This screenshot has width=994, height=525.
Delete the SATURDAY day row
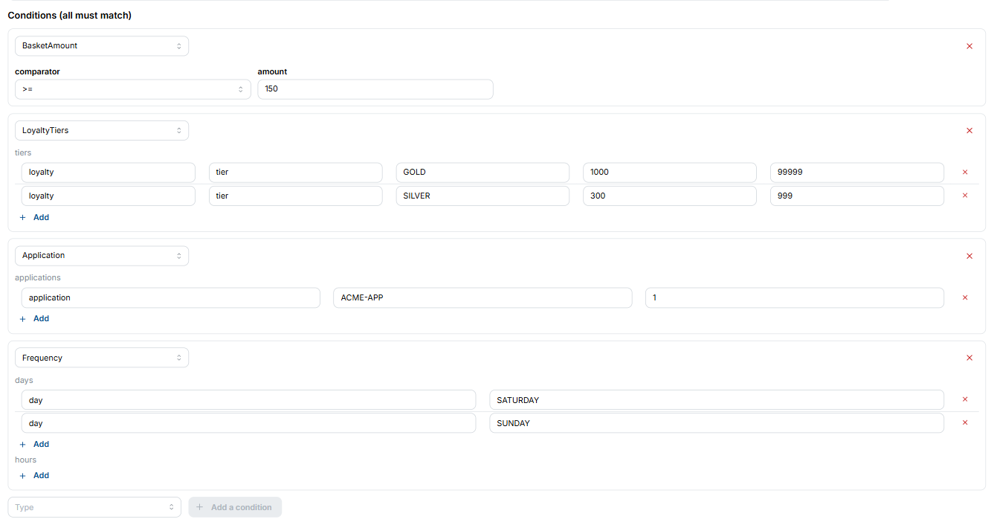965,399
